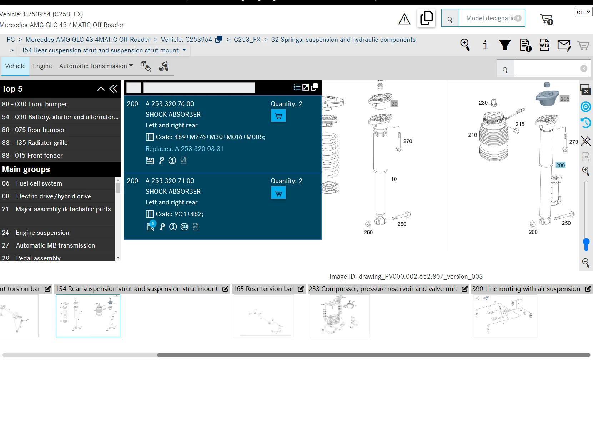Close drawing panel with top-right X icon
This screenshot has width=593, height=431.
coord(586,90)
